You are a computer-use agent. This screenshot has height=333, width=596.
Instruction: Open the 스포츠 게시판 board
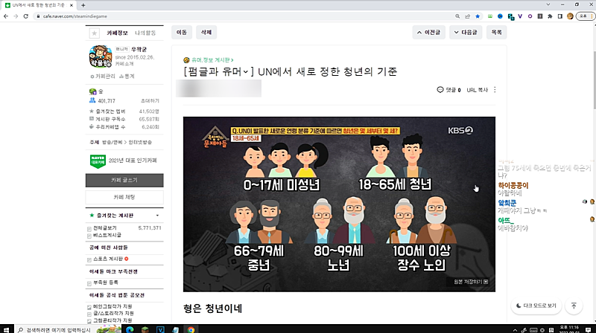pos(108,259)
